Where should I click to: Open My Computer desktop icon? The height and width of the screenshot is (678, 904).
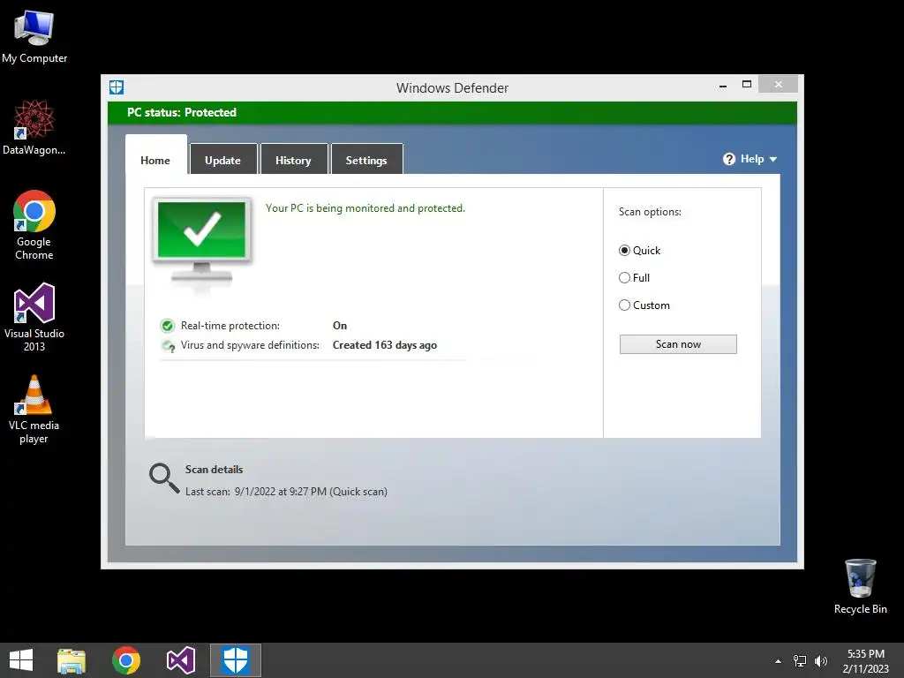click(x=34, y=37)
